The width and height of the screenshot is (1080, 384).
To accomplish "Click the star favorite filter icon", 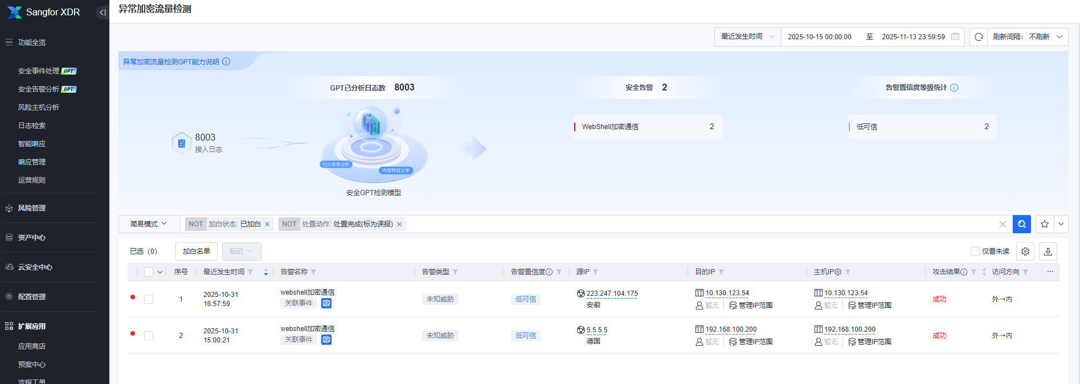I will pos(1045,224).
